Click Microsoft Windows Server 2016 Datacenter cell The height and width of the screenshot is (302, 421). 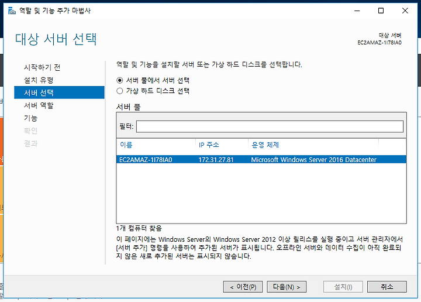pos(313,160)
